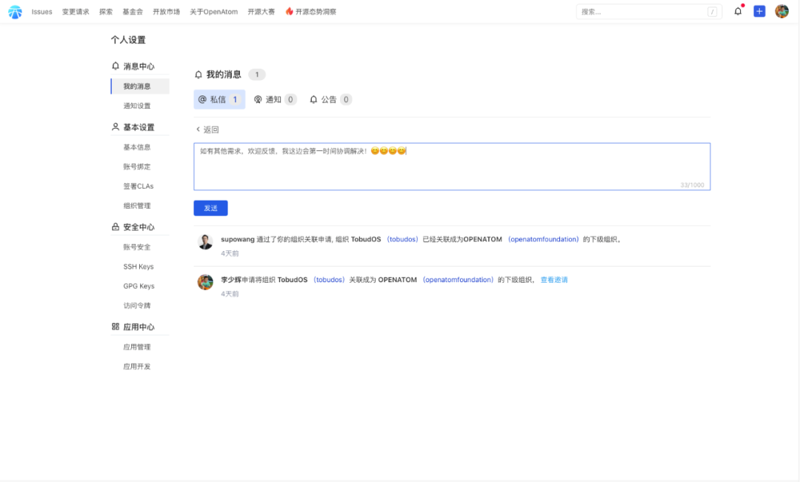Switch to the 公告 tab
800x482 pixels.
pos(330,99)
